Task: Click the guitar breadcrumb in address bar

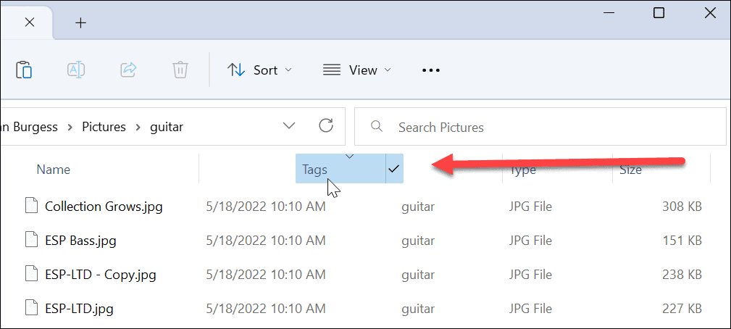Action: tap(167, 127)
